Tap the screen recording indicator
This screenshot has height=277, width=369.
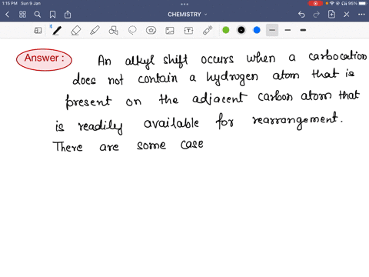(315, 3)
